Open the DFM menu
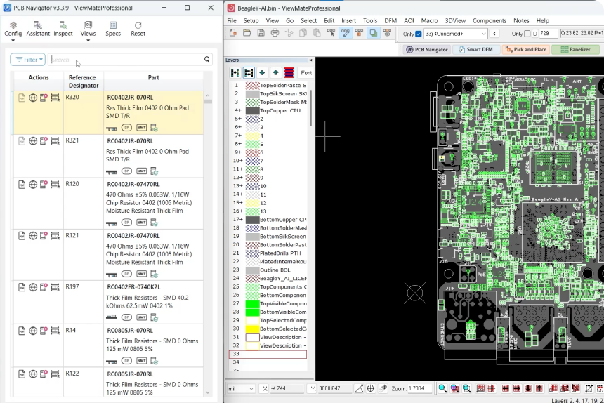Screen dimensions: 604x403 coord(390,21)
